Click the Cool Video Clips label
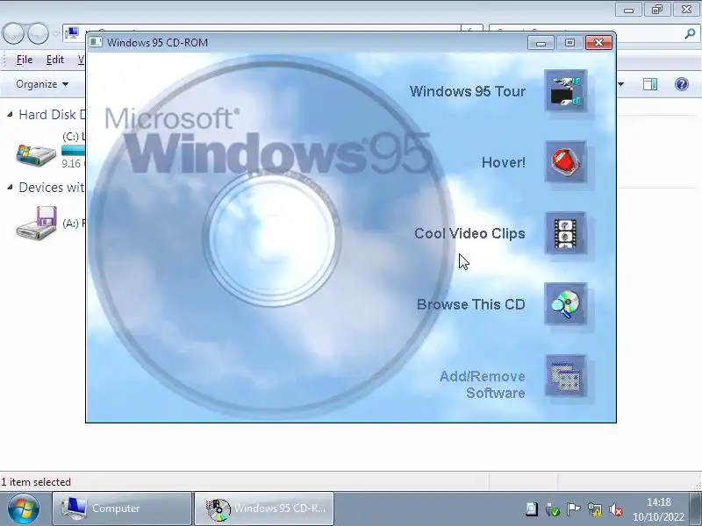 tap(469, 233)
